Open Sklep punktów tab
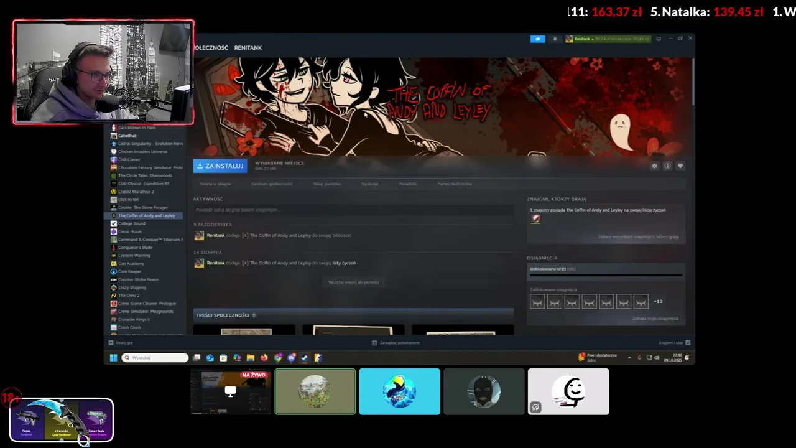Image resolution: width=796 pixels, height=448 pixels. 327,184
